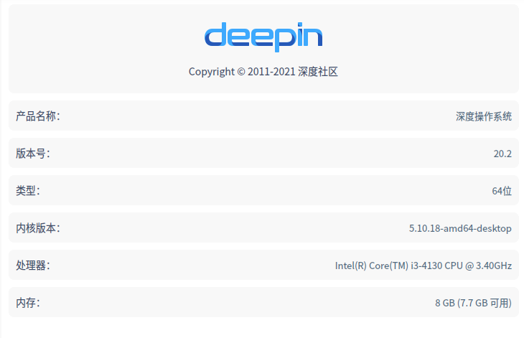Click the '产品名称:' label
Screen dimensions: 524x338
coord(38,116)
